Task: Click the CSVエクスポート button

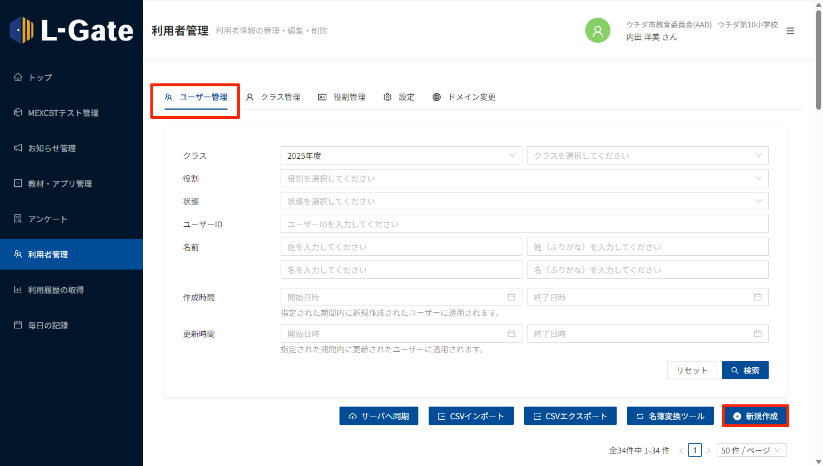Action: (570, 416)
